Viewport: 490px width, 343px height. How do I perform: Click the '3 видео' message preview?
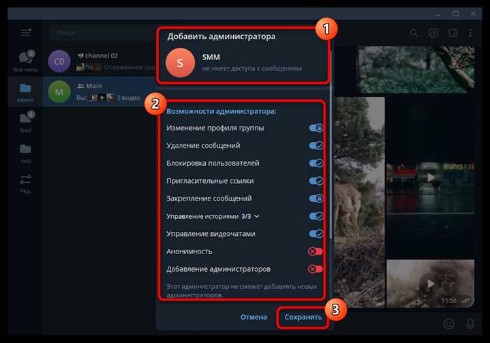129,98
